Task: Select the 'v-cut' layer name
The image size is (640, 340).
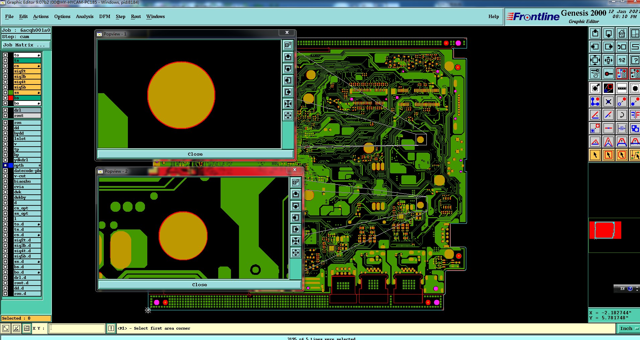Action: coord(27,176)
